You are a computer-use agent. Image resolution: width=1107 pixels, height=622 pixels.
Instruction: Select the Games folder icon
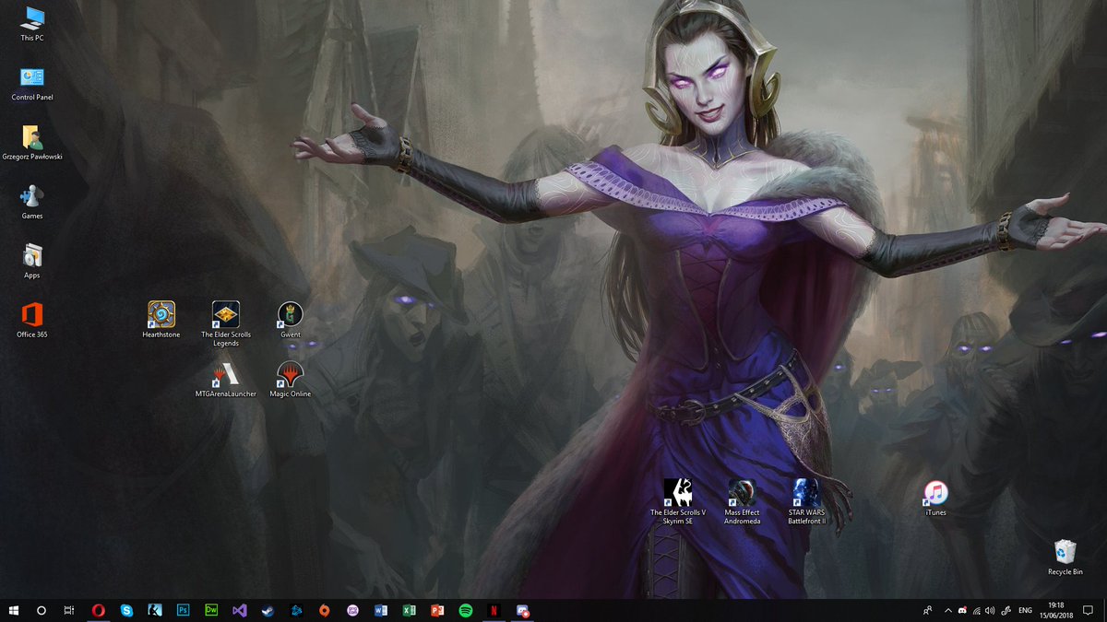[x=32, y=202]
